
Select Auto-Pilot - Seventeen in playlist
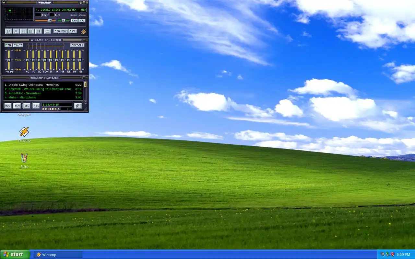coord(43,93)
